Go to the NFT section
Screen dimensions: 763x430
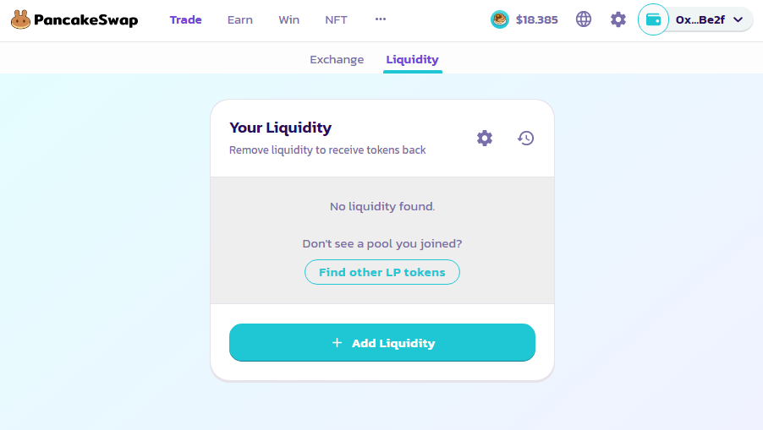tap(336, 19)
